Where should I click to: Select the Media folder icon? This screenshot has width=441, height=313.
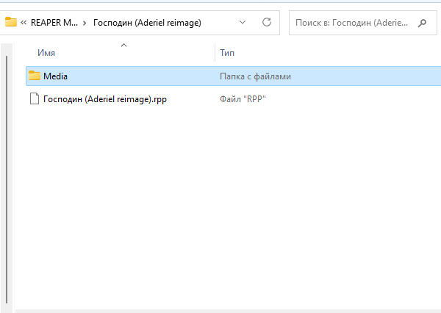tap(35, 76)
